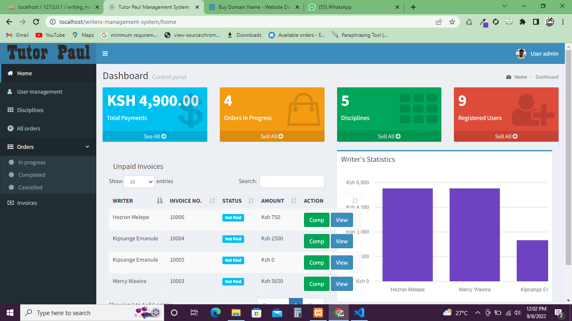Click Comp button for invoice 10006
Screen dimensions: 572x321
[x=317, y=220]
